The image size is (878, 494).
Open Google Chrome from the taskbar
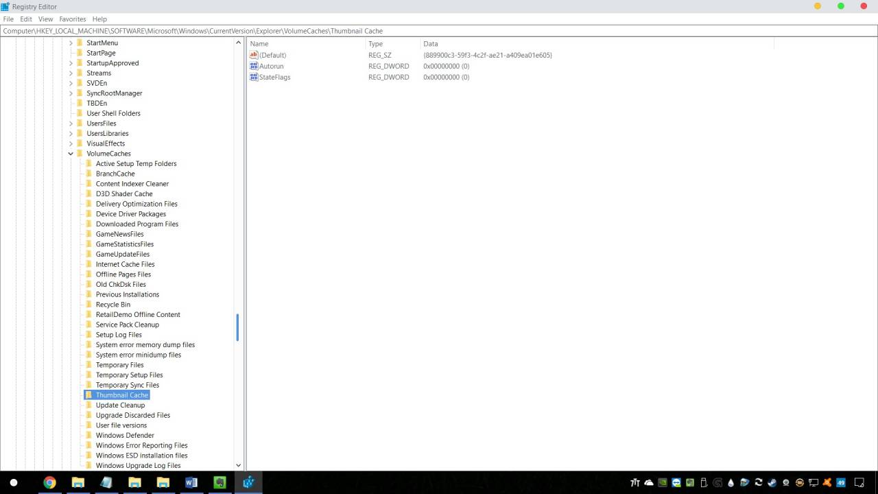click(x=49, y=482)
